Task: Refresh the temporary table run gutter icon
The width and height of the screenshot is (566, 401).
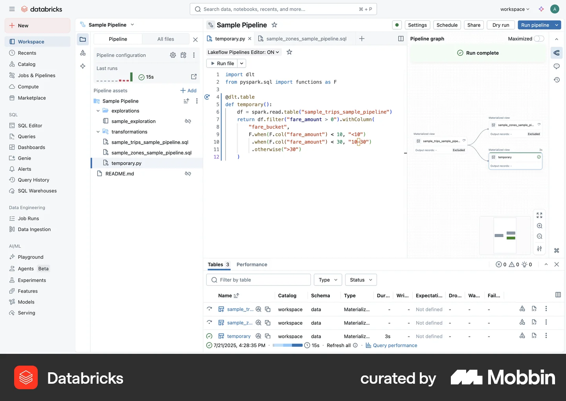Action: pyautogui.click(x=207, y=97)
